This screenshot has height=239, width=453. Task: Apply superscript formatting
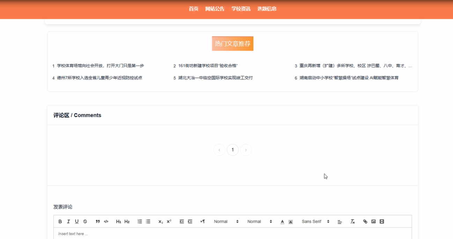click(169, 222)
